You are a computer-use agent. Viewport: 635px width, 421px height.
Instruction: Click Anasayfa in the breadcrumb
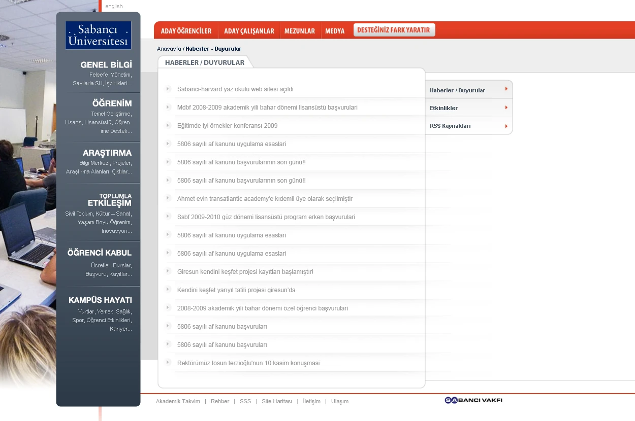[x=169, y=49]
